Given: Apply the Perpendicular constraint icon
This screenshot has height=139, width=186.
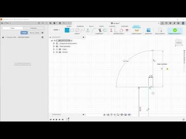Looking at the screenshot, I should pos(116,30).
